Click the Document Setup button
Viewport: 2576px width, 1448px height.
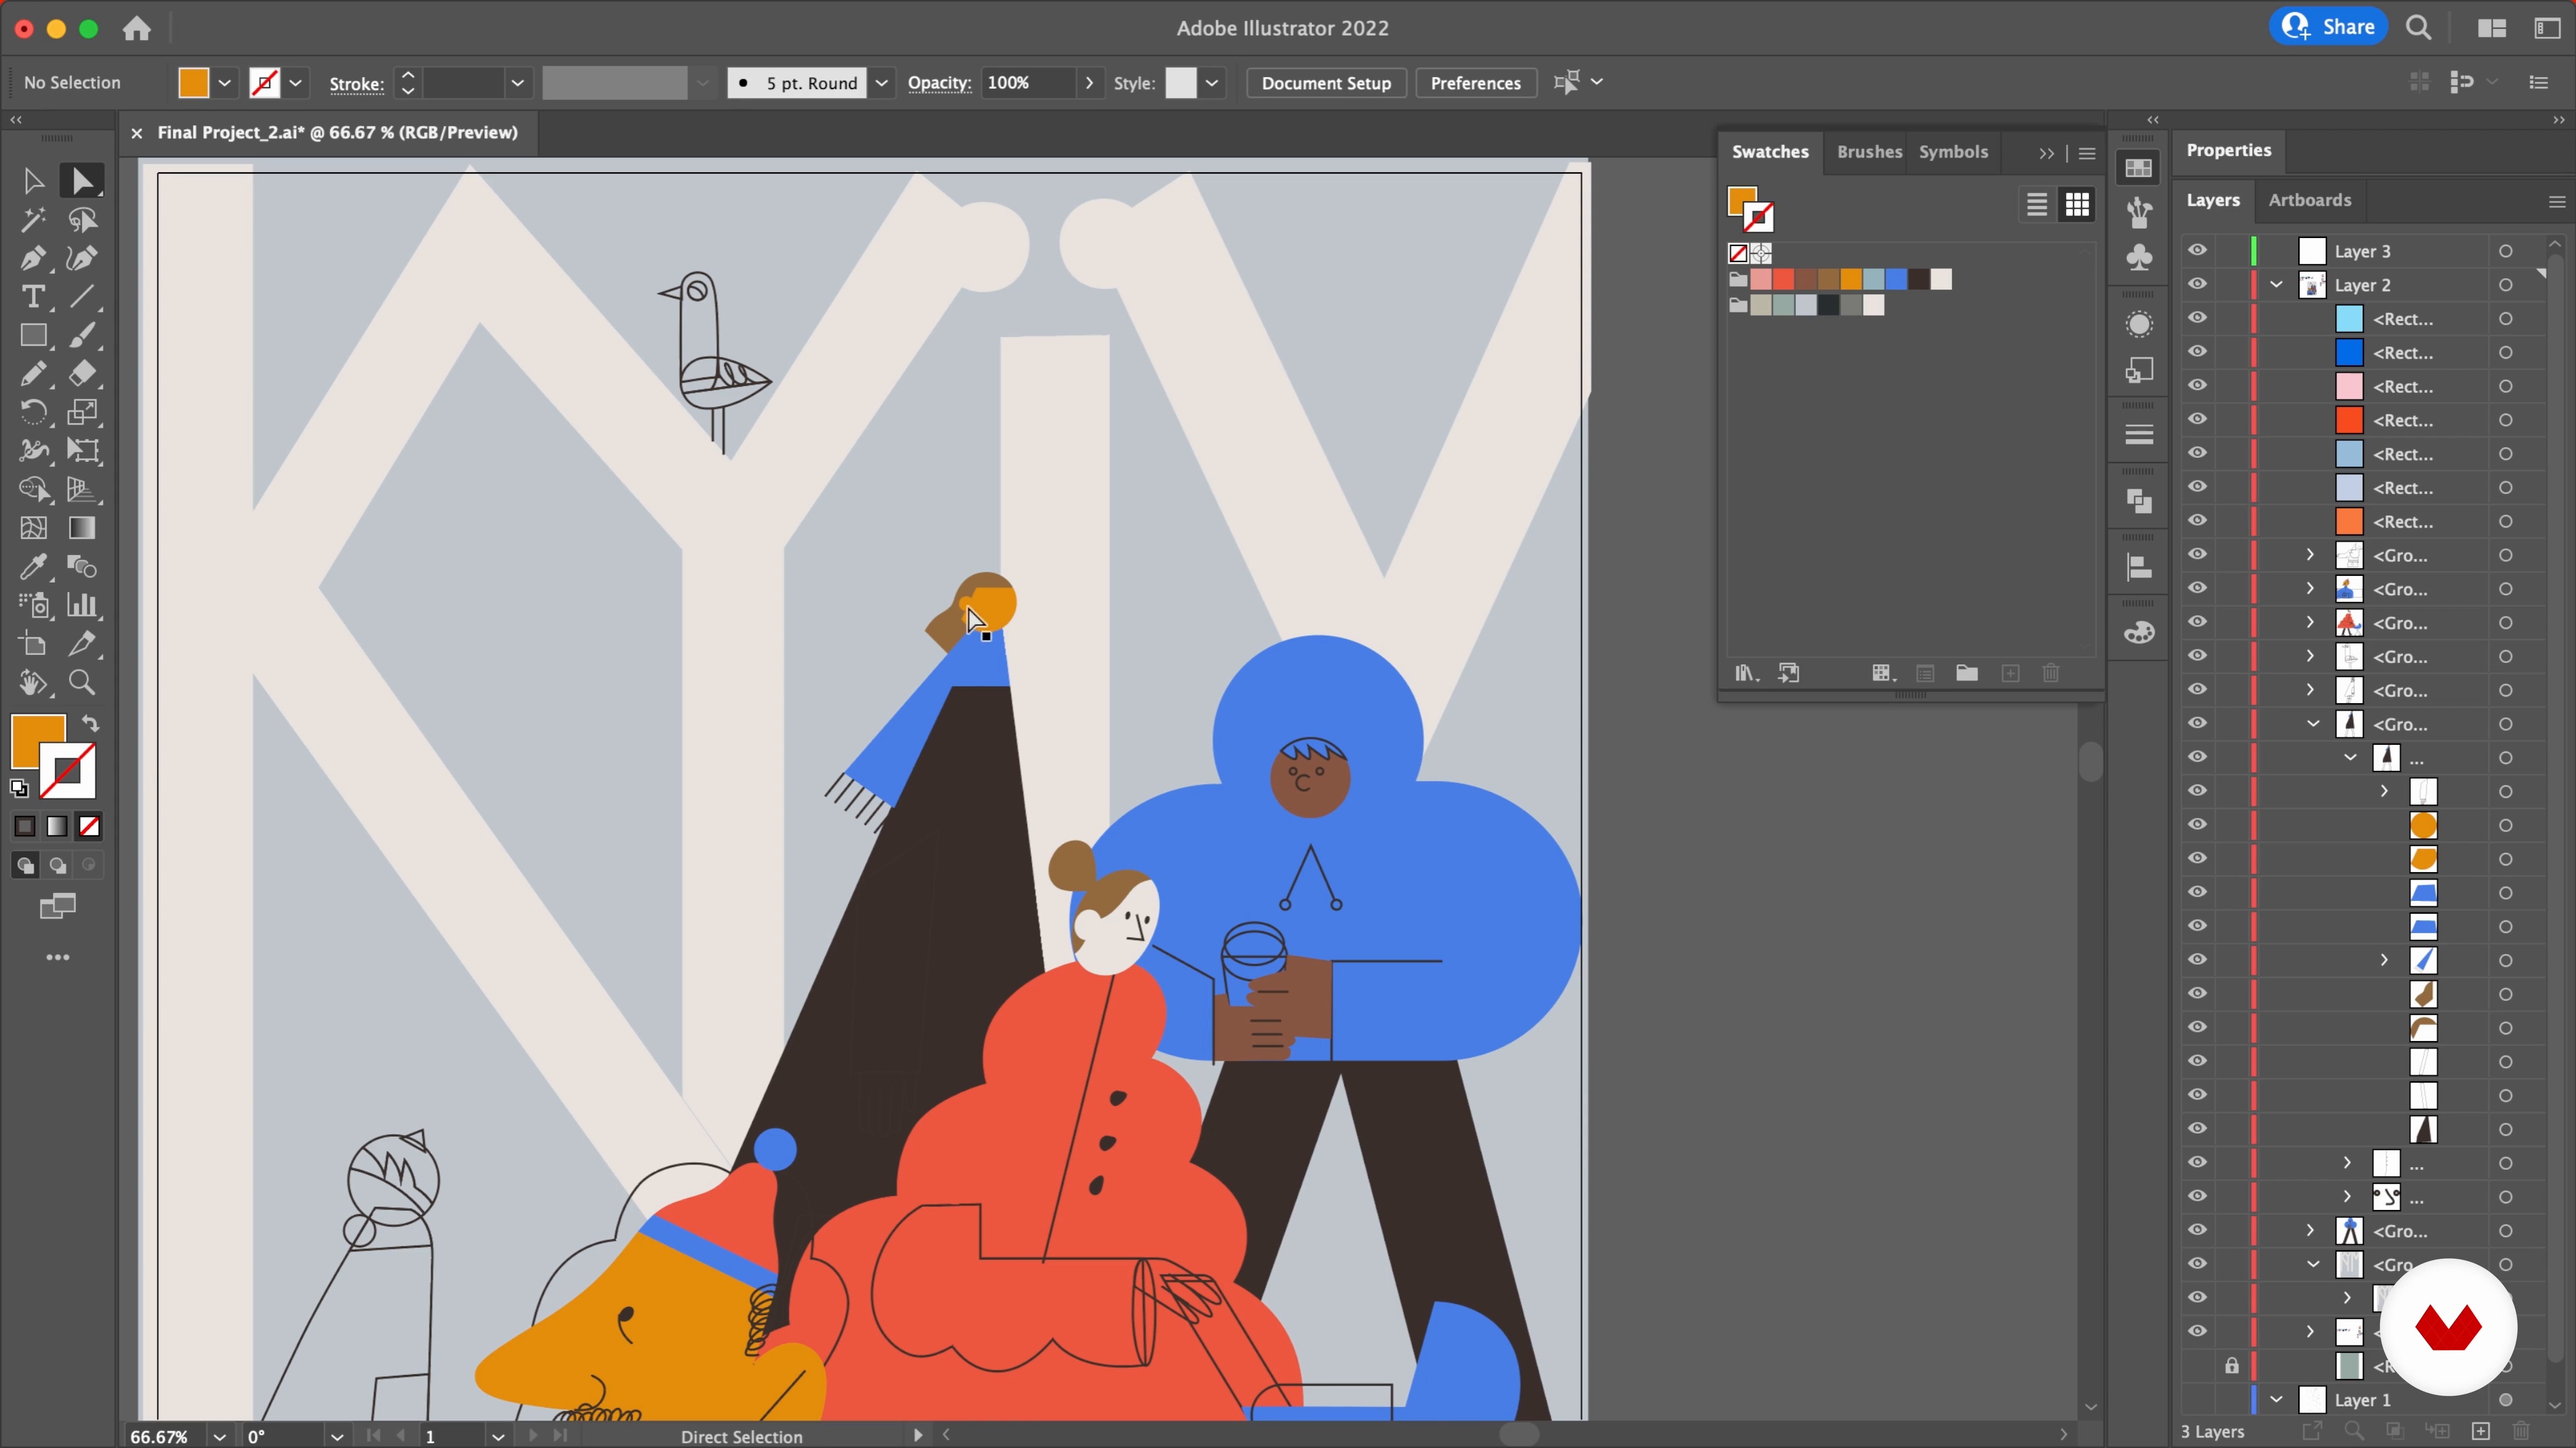pyautogui.click(x=1326, y=83)
